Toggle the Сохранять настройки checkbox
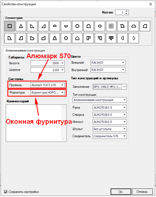The width and height of the screenshot is (156, 197). pyautogui.click(x=6, y=192)
